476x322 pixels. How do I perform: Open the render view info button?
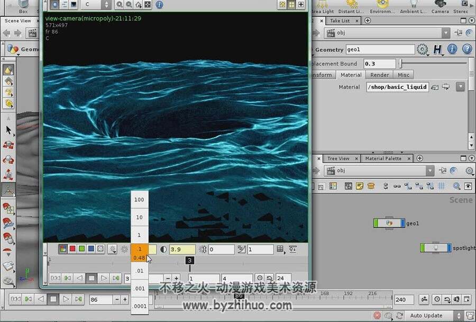point(159,5)
